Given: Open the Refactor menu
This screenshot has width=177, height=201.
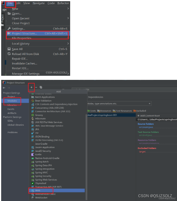Looking at the screenshot, I should coord(63,3).
